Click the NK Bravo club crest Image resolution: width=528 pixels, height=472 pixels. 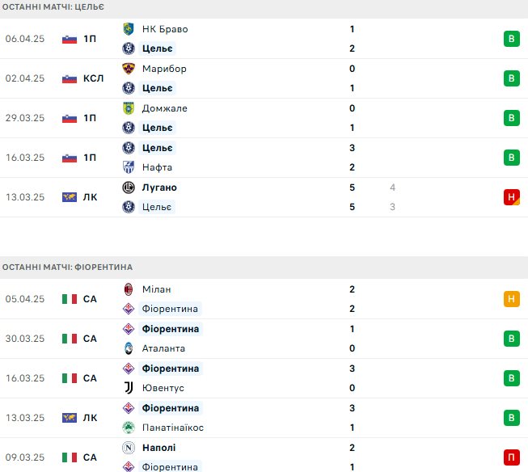click(x=129, y=29)
